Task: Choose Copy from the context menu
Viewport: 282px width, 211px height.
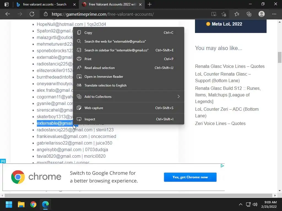Action: 129,33
